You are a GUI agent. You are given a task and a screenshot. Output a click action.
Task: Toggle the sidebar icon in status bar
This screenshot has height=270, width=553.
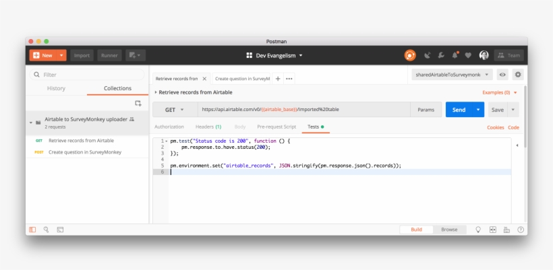(32, 230)
